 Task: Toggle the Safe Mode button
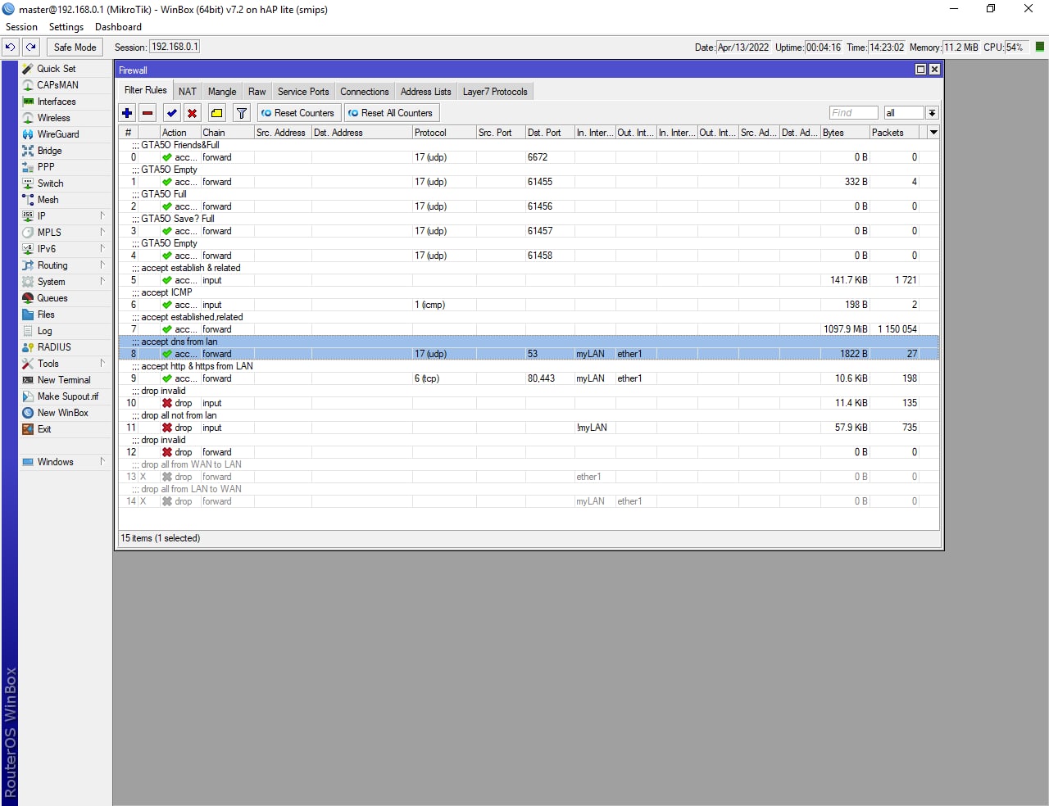[x=75, y=48]
